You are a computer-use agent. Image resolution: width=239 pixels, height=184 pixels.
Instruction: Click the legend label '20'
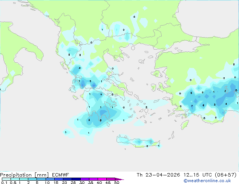(64, 182)
